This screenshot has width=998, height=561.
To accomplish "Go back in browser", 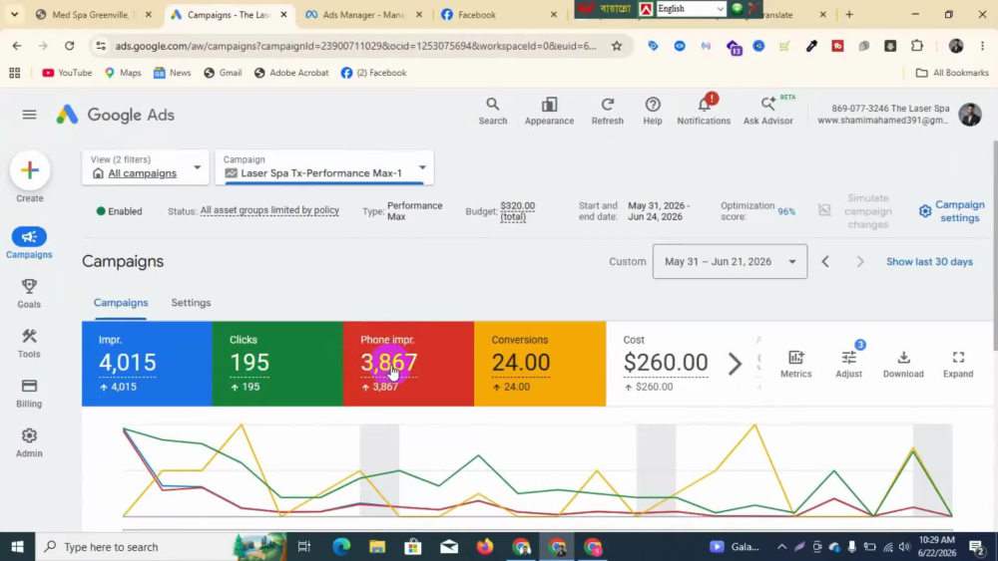I will pos(17,46).
